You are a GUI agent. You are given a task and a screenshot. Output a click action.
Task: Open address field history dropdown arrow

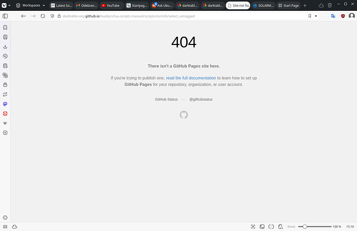(x=316, y=16)
